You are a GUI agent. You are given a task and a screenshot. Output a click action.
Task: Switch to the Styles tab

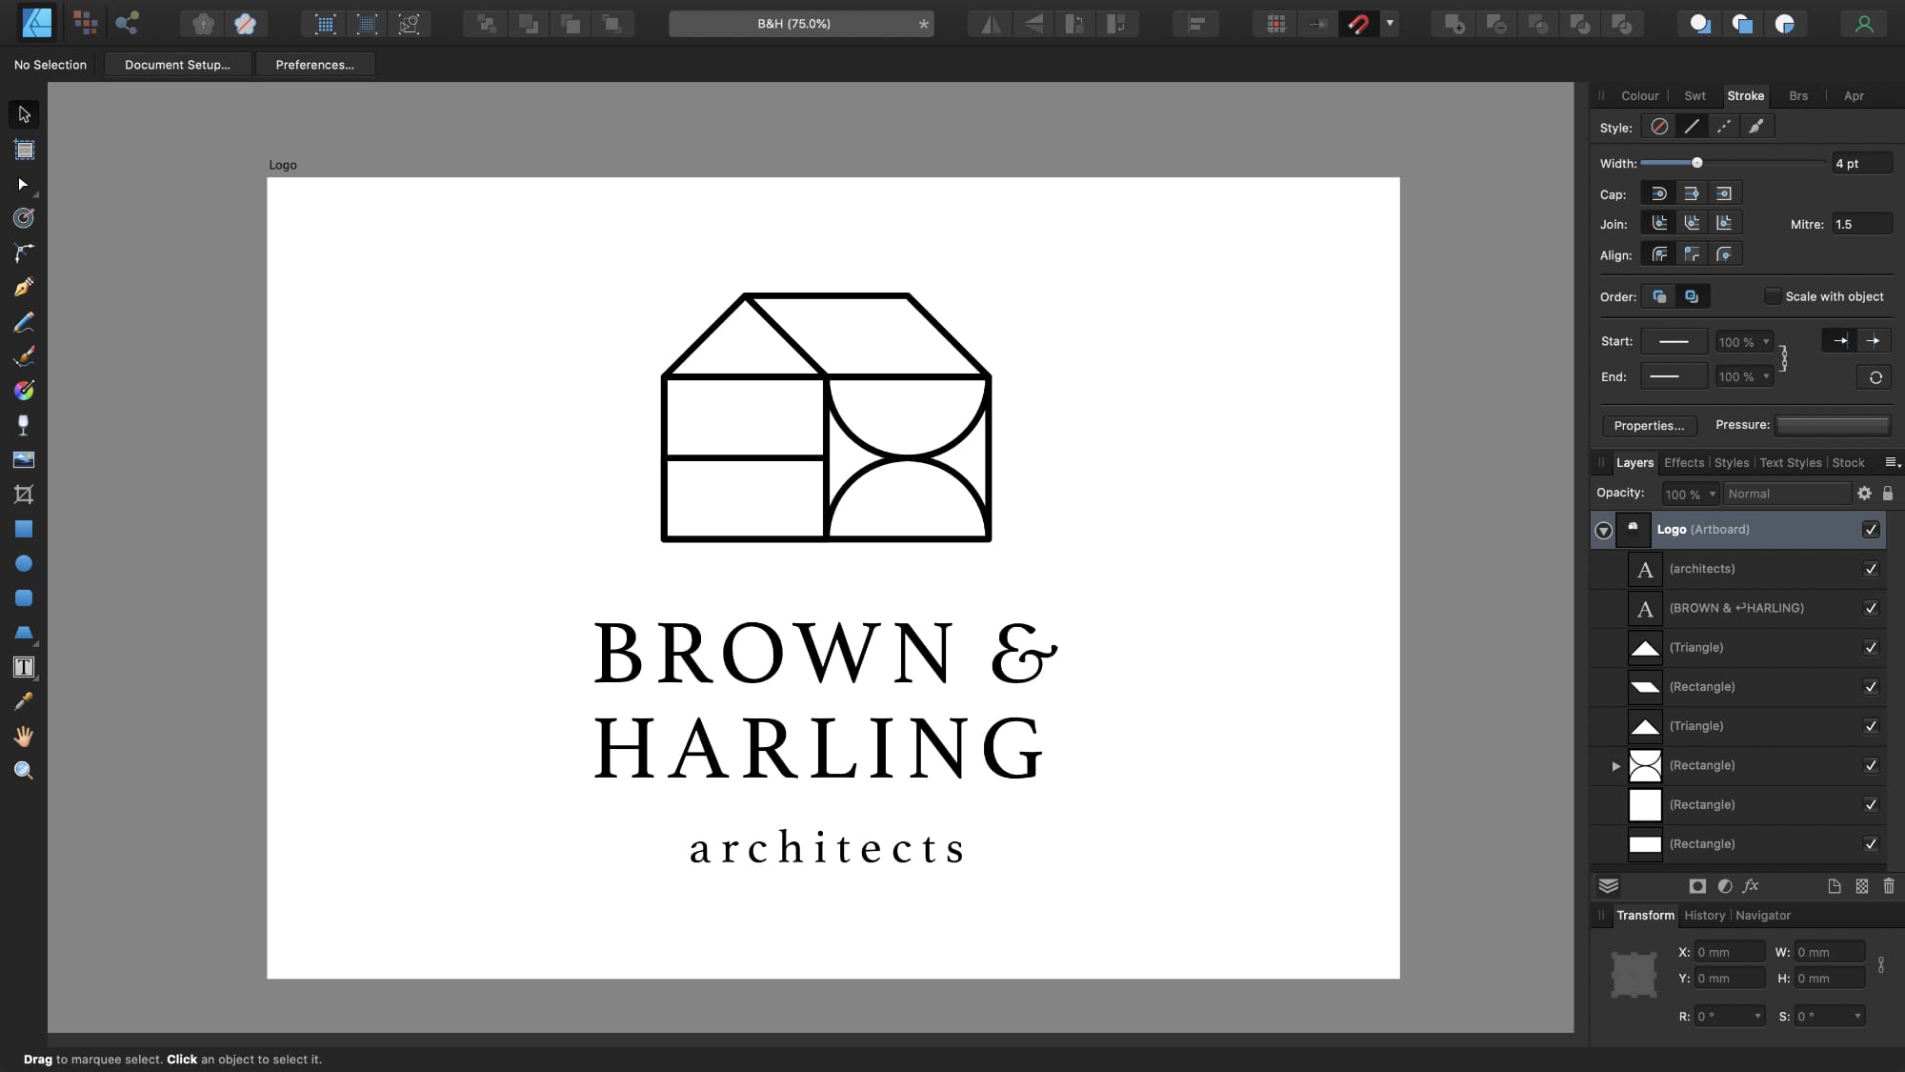click(1731, 462)
